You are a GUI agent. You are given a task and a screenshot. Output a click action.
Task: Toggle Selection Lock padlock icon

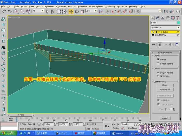34,124
